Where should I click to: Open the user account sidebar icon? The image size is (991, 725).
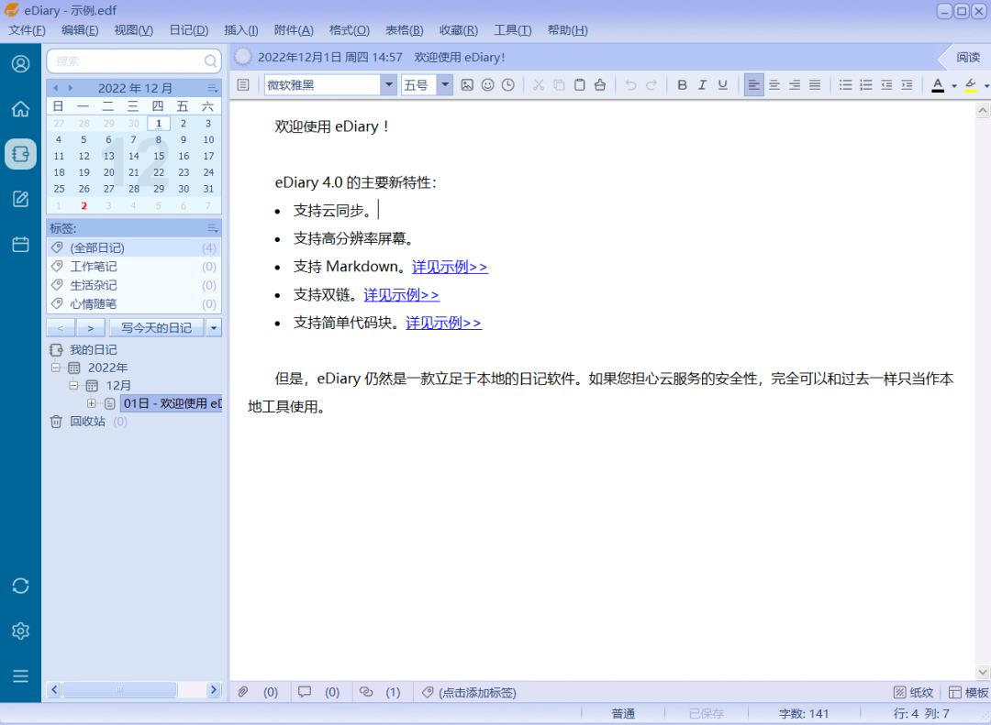20,64
